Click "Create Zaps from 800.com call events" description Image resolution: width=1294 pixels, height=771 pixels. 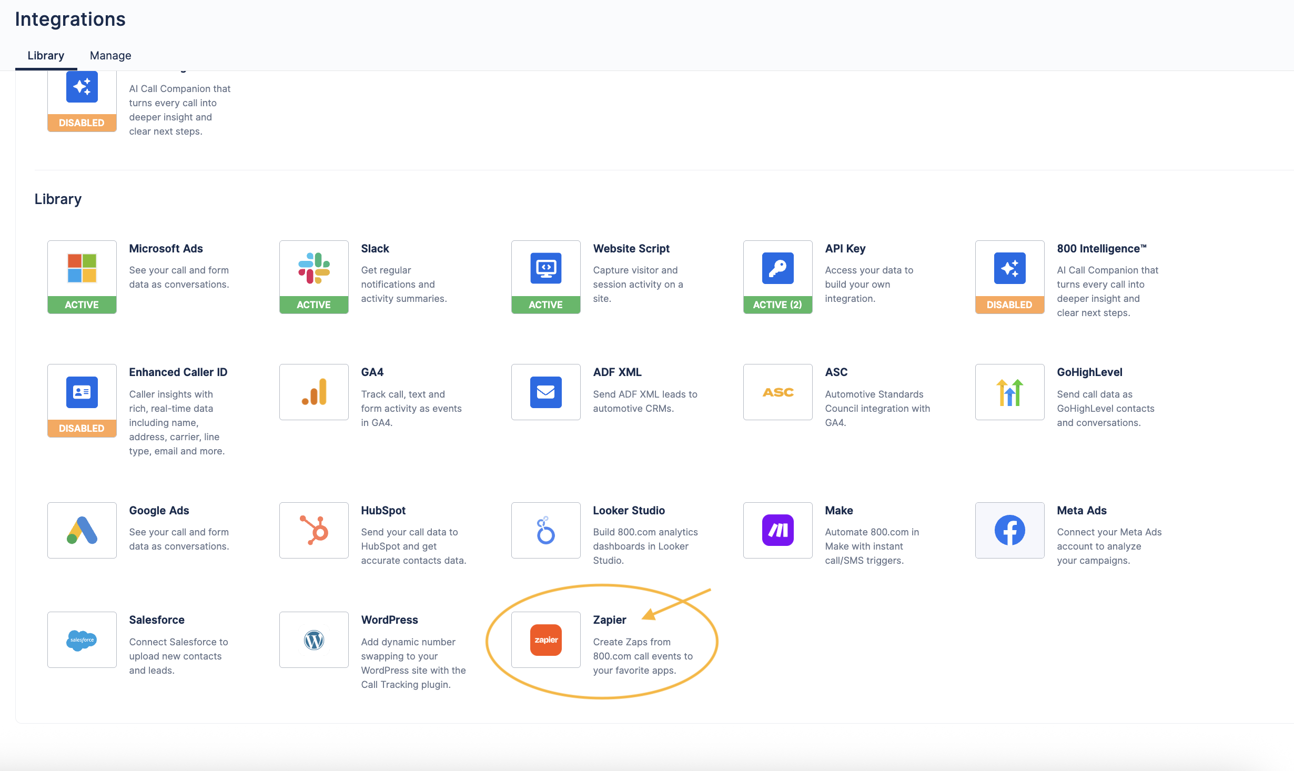click(x=643, y=656)
